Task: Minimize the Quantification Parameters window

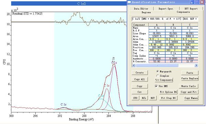Action: tap(192, 2)
